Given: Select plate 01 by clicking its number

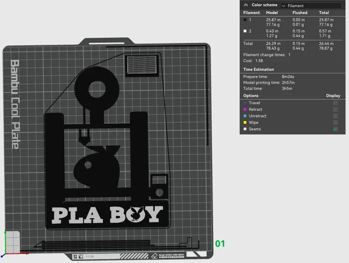Looking at the screenshot, I should point(220,244).
